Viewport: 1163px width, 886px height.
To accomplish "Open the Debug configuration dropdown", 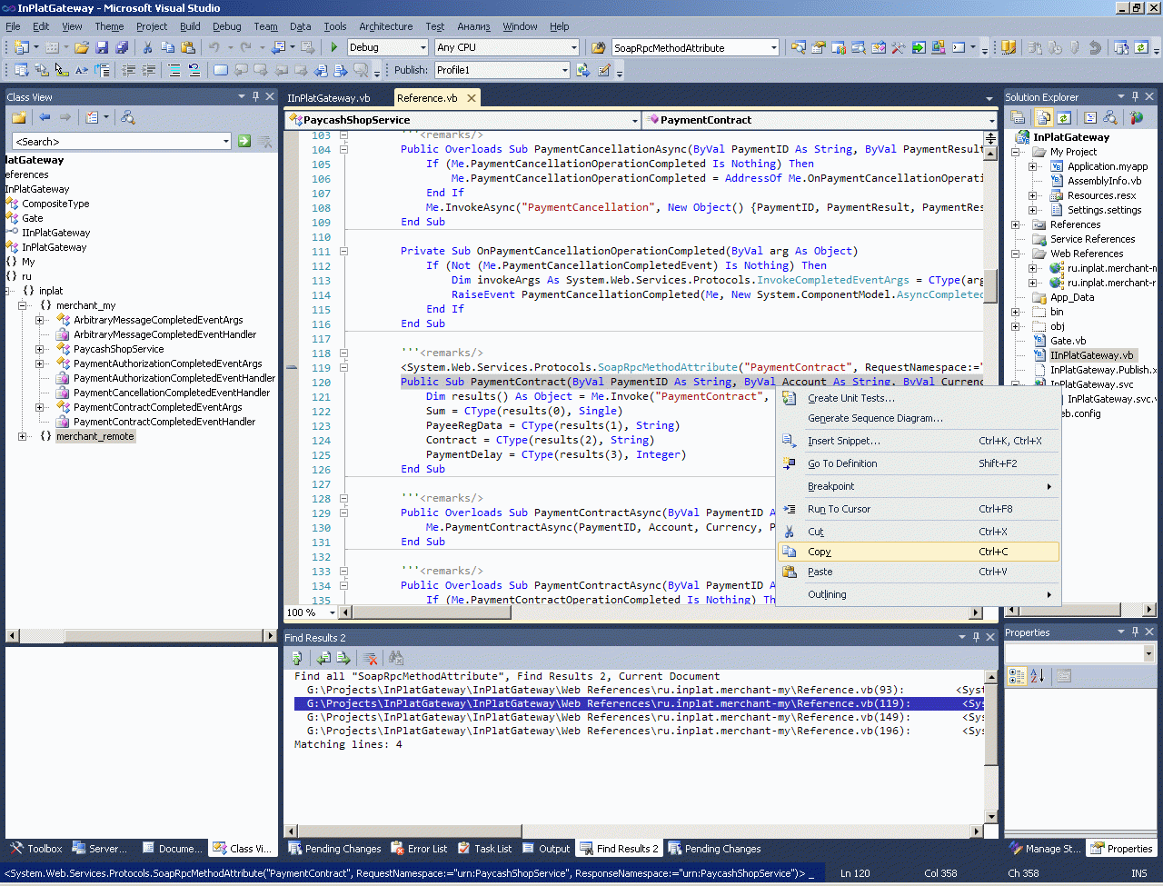I will 422,47.
